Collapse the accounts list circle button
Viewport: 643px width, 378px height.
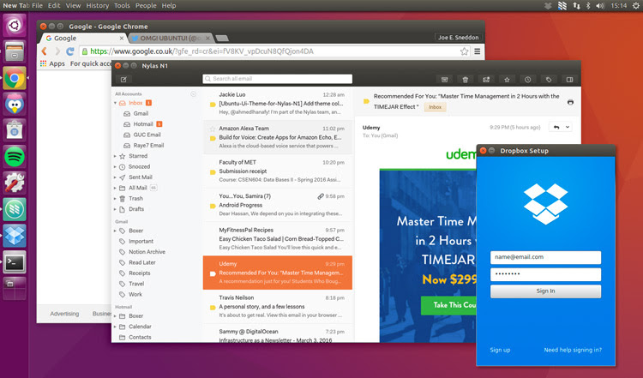pyautogui.click(x=193, y=94)
